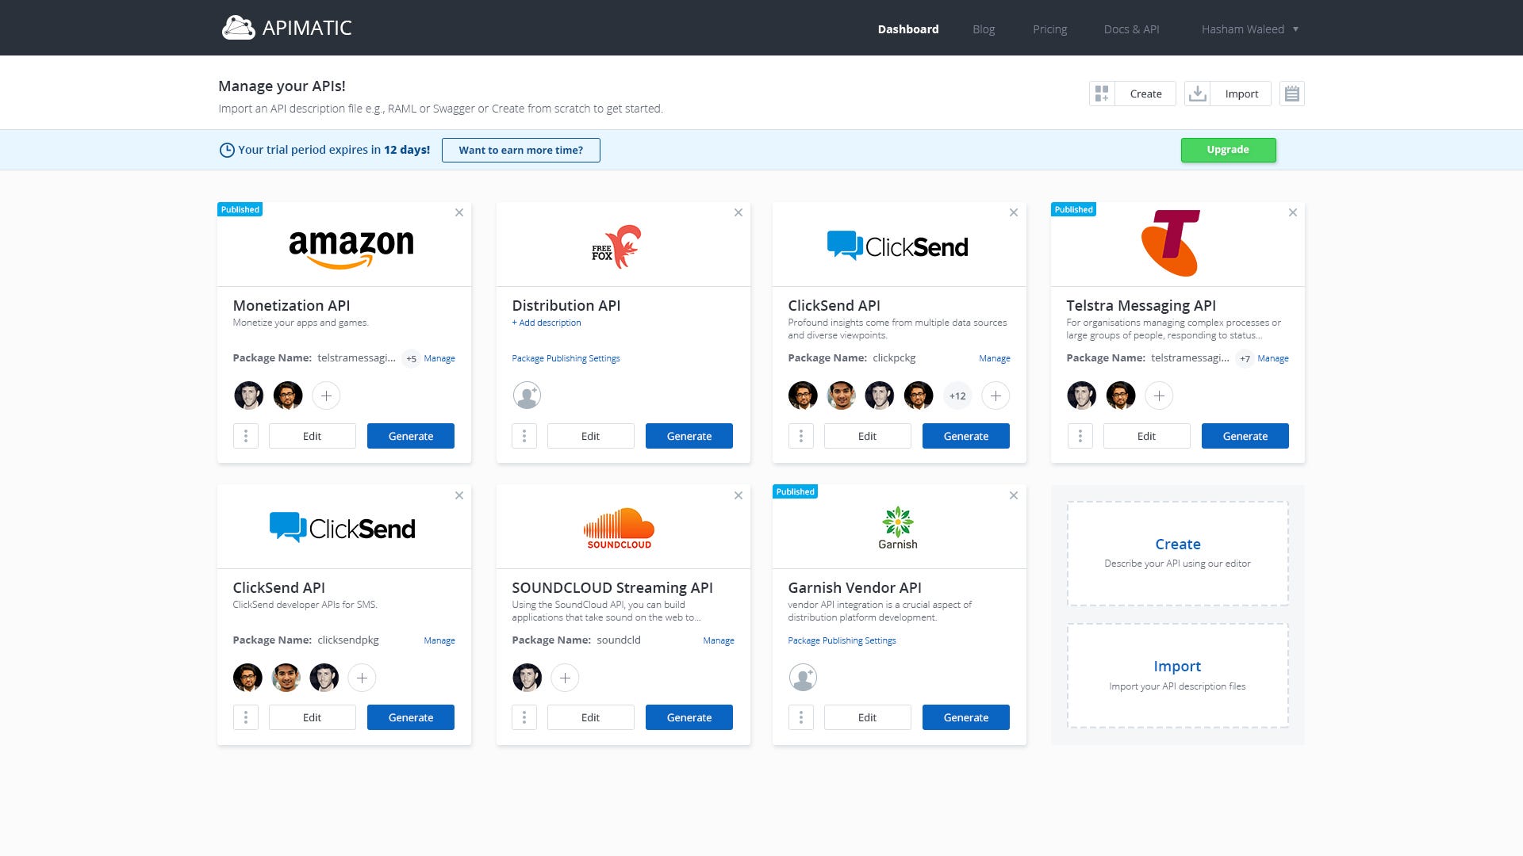Viewport: 1523px width, 856px height.
Task: Close the Telstra Messaging API card
Action: point(1293,212)
